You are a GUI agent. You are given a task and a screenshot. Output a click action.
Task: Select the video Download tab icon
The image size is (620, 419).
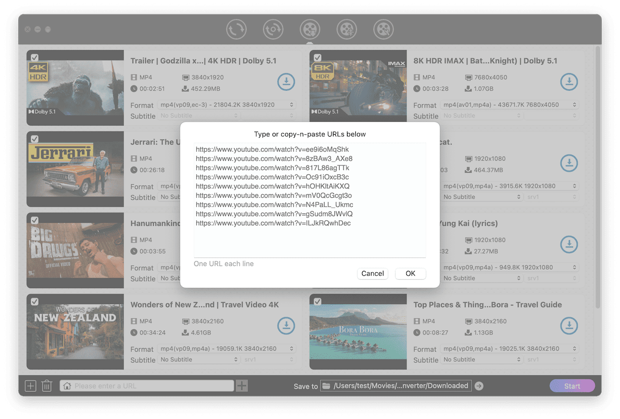point(310,29)
